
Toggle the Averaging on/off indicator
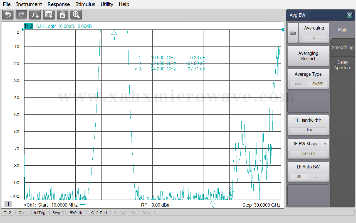click(293, 33)
